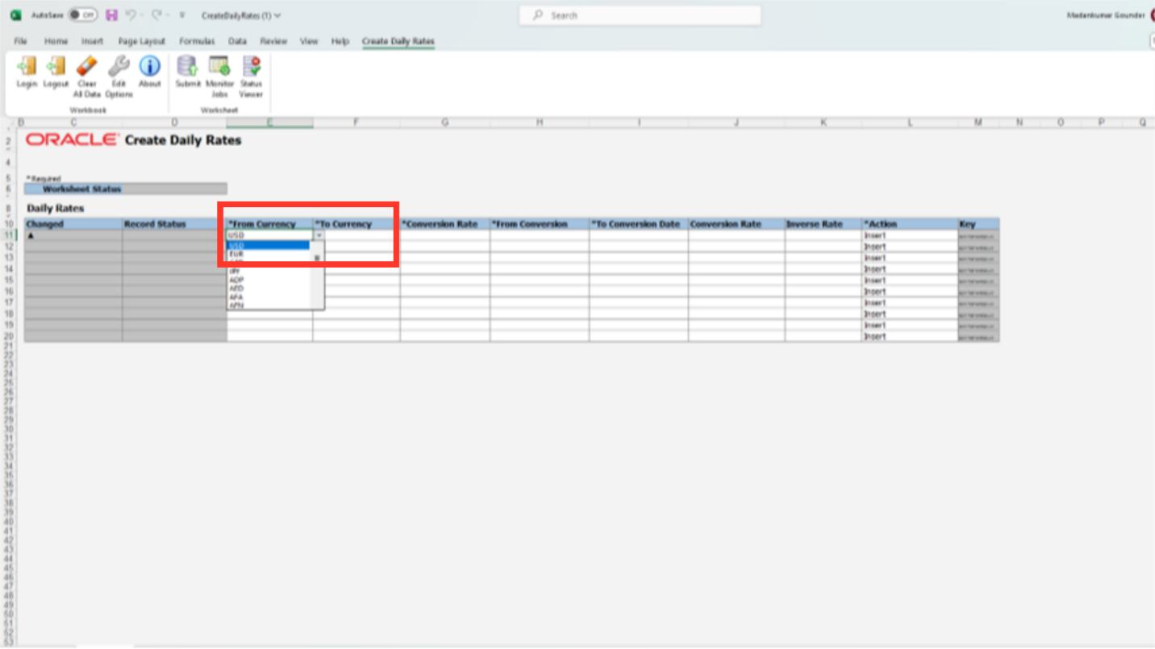The height and width of the screenshot is (649, 1155).
Task: Switch to the Page Layout tab
Action: [x=141, y=41]
